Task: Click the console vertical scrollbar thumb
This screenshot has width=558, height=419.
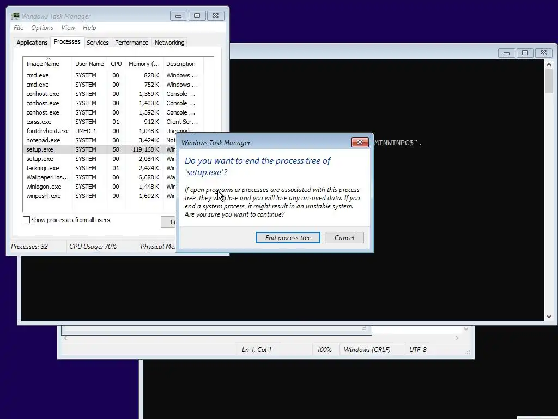Action: (549, 81)
